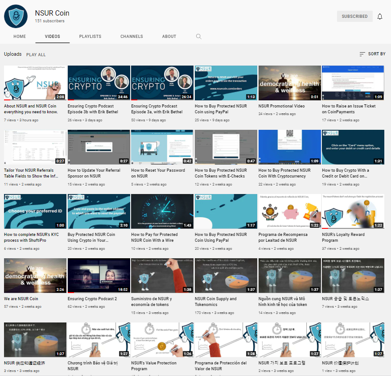Toggle the SUBSCRIBED button

click(354, 16)
